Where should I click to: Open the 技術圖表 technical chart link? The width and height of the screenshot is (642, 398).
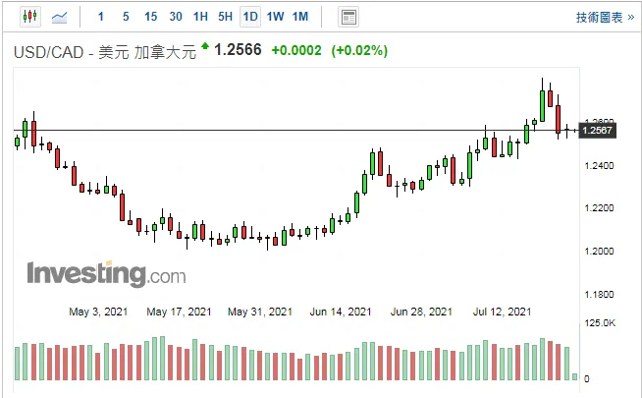click(x=605, y=18)
